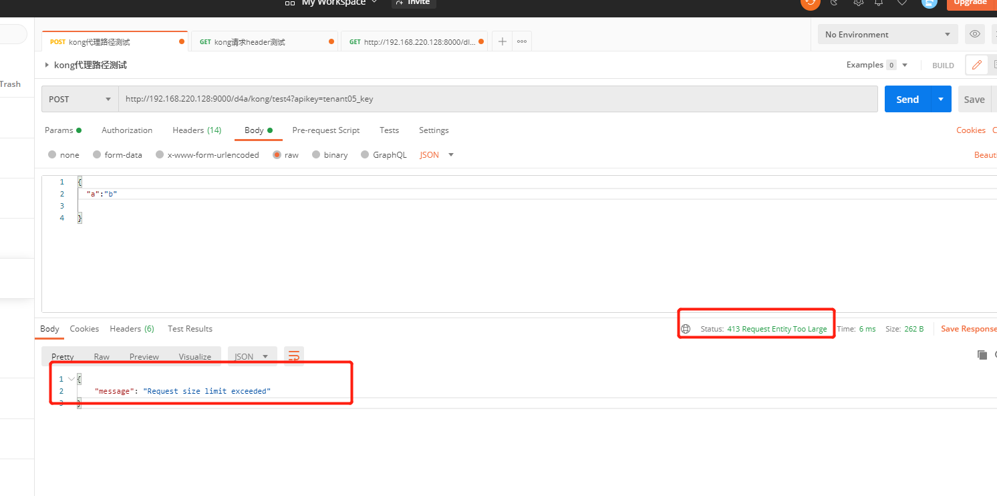This screenshot has width=997, height=496.
Task: Switch to Pre-request Script tab
Action: 326,130
